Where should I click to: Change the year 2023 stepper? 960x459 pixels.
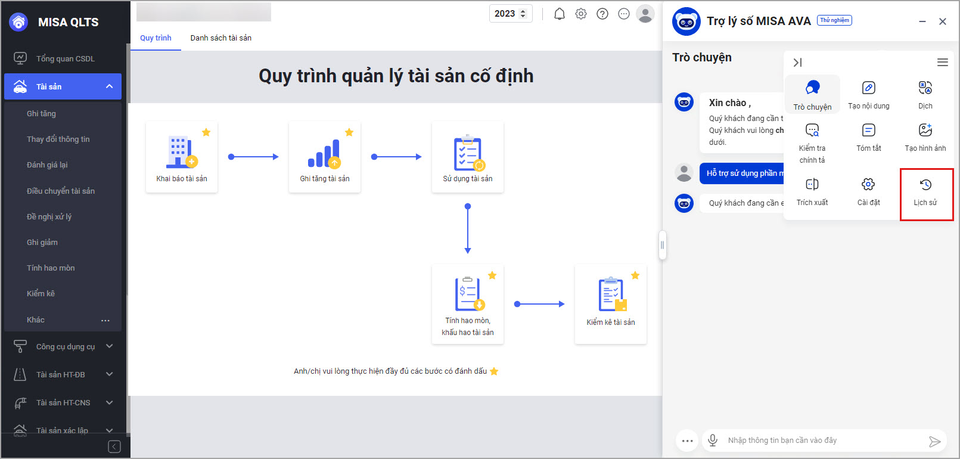pos(523,14)
